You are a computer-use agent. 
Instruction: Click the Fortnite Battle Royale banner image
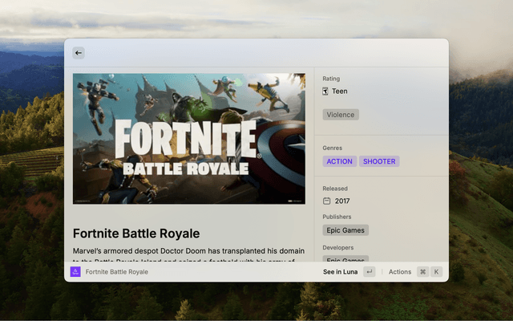click(188, 139)
